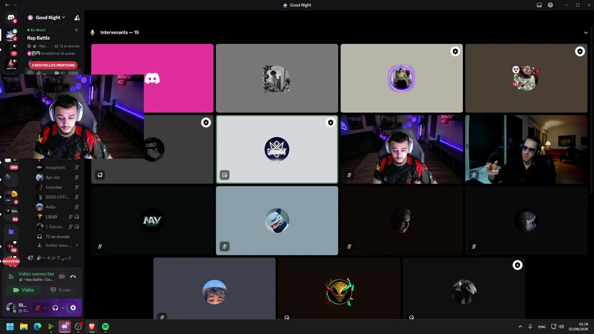This screenshot has height=334, width=594.
Task: Share screen with the Écran button
Action: (61, 290)
